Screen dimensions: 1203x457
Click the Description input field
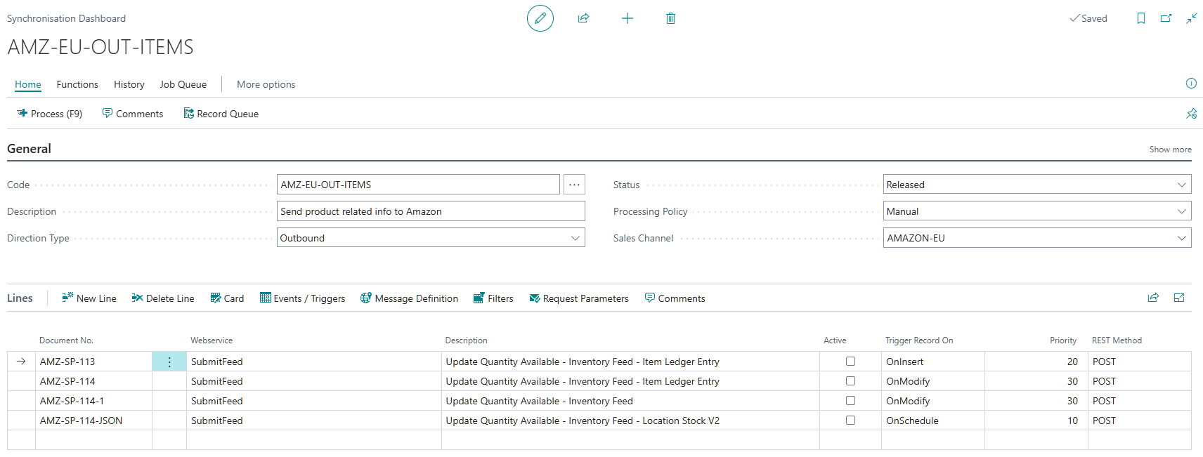[x=431, y=211]
